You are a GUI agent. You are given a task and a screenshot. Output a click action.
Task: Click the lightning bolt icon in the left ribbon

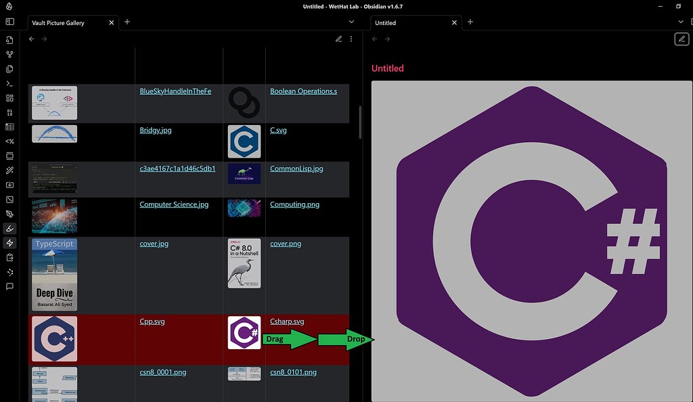[x=9, y=243]
